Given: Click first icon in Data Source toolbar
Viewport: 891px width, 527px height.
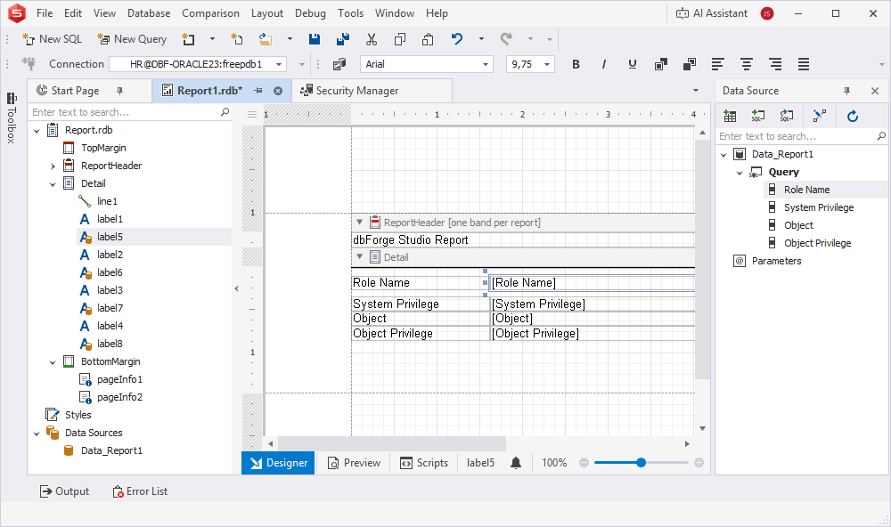Looking at the screenshot, I should [730, 117].
